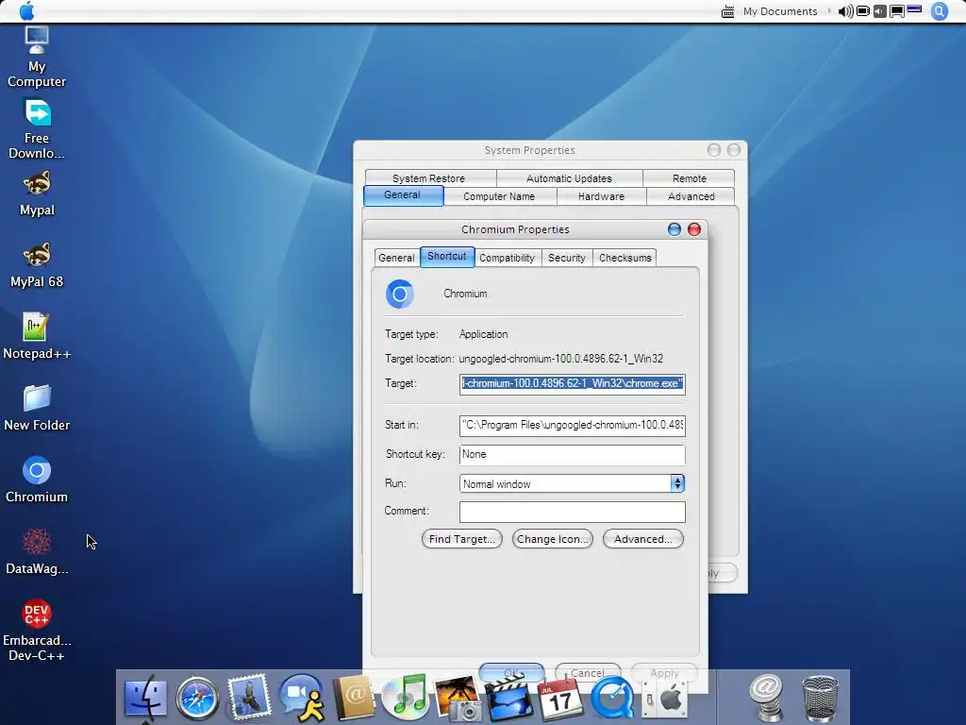The height and width of the screenshot is (725, 966).
Task: Select the New Folder desktop icon
Action: pyautogui.click(x=37, y=408)
